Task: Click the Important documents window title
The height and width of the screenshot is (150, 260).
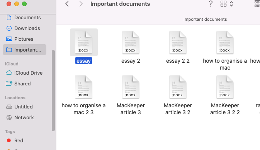Action: pyautogui.click(x=120, y=4)
